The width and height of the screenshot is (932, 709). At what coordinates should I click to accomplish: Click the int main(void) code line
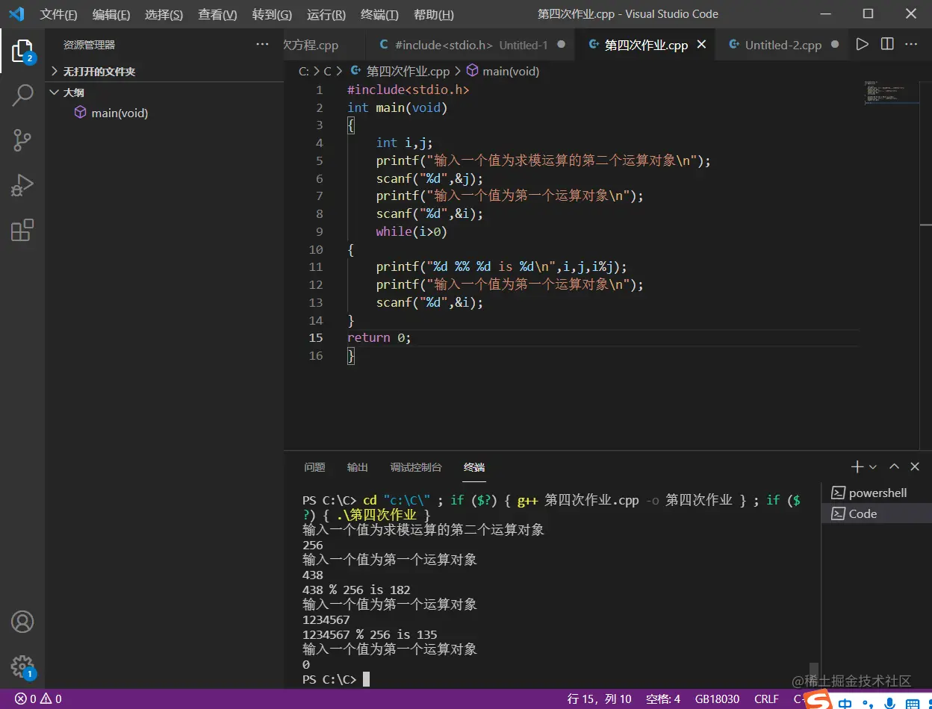coord(397,107)
